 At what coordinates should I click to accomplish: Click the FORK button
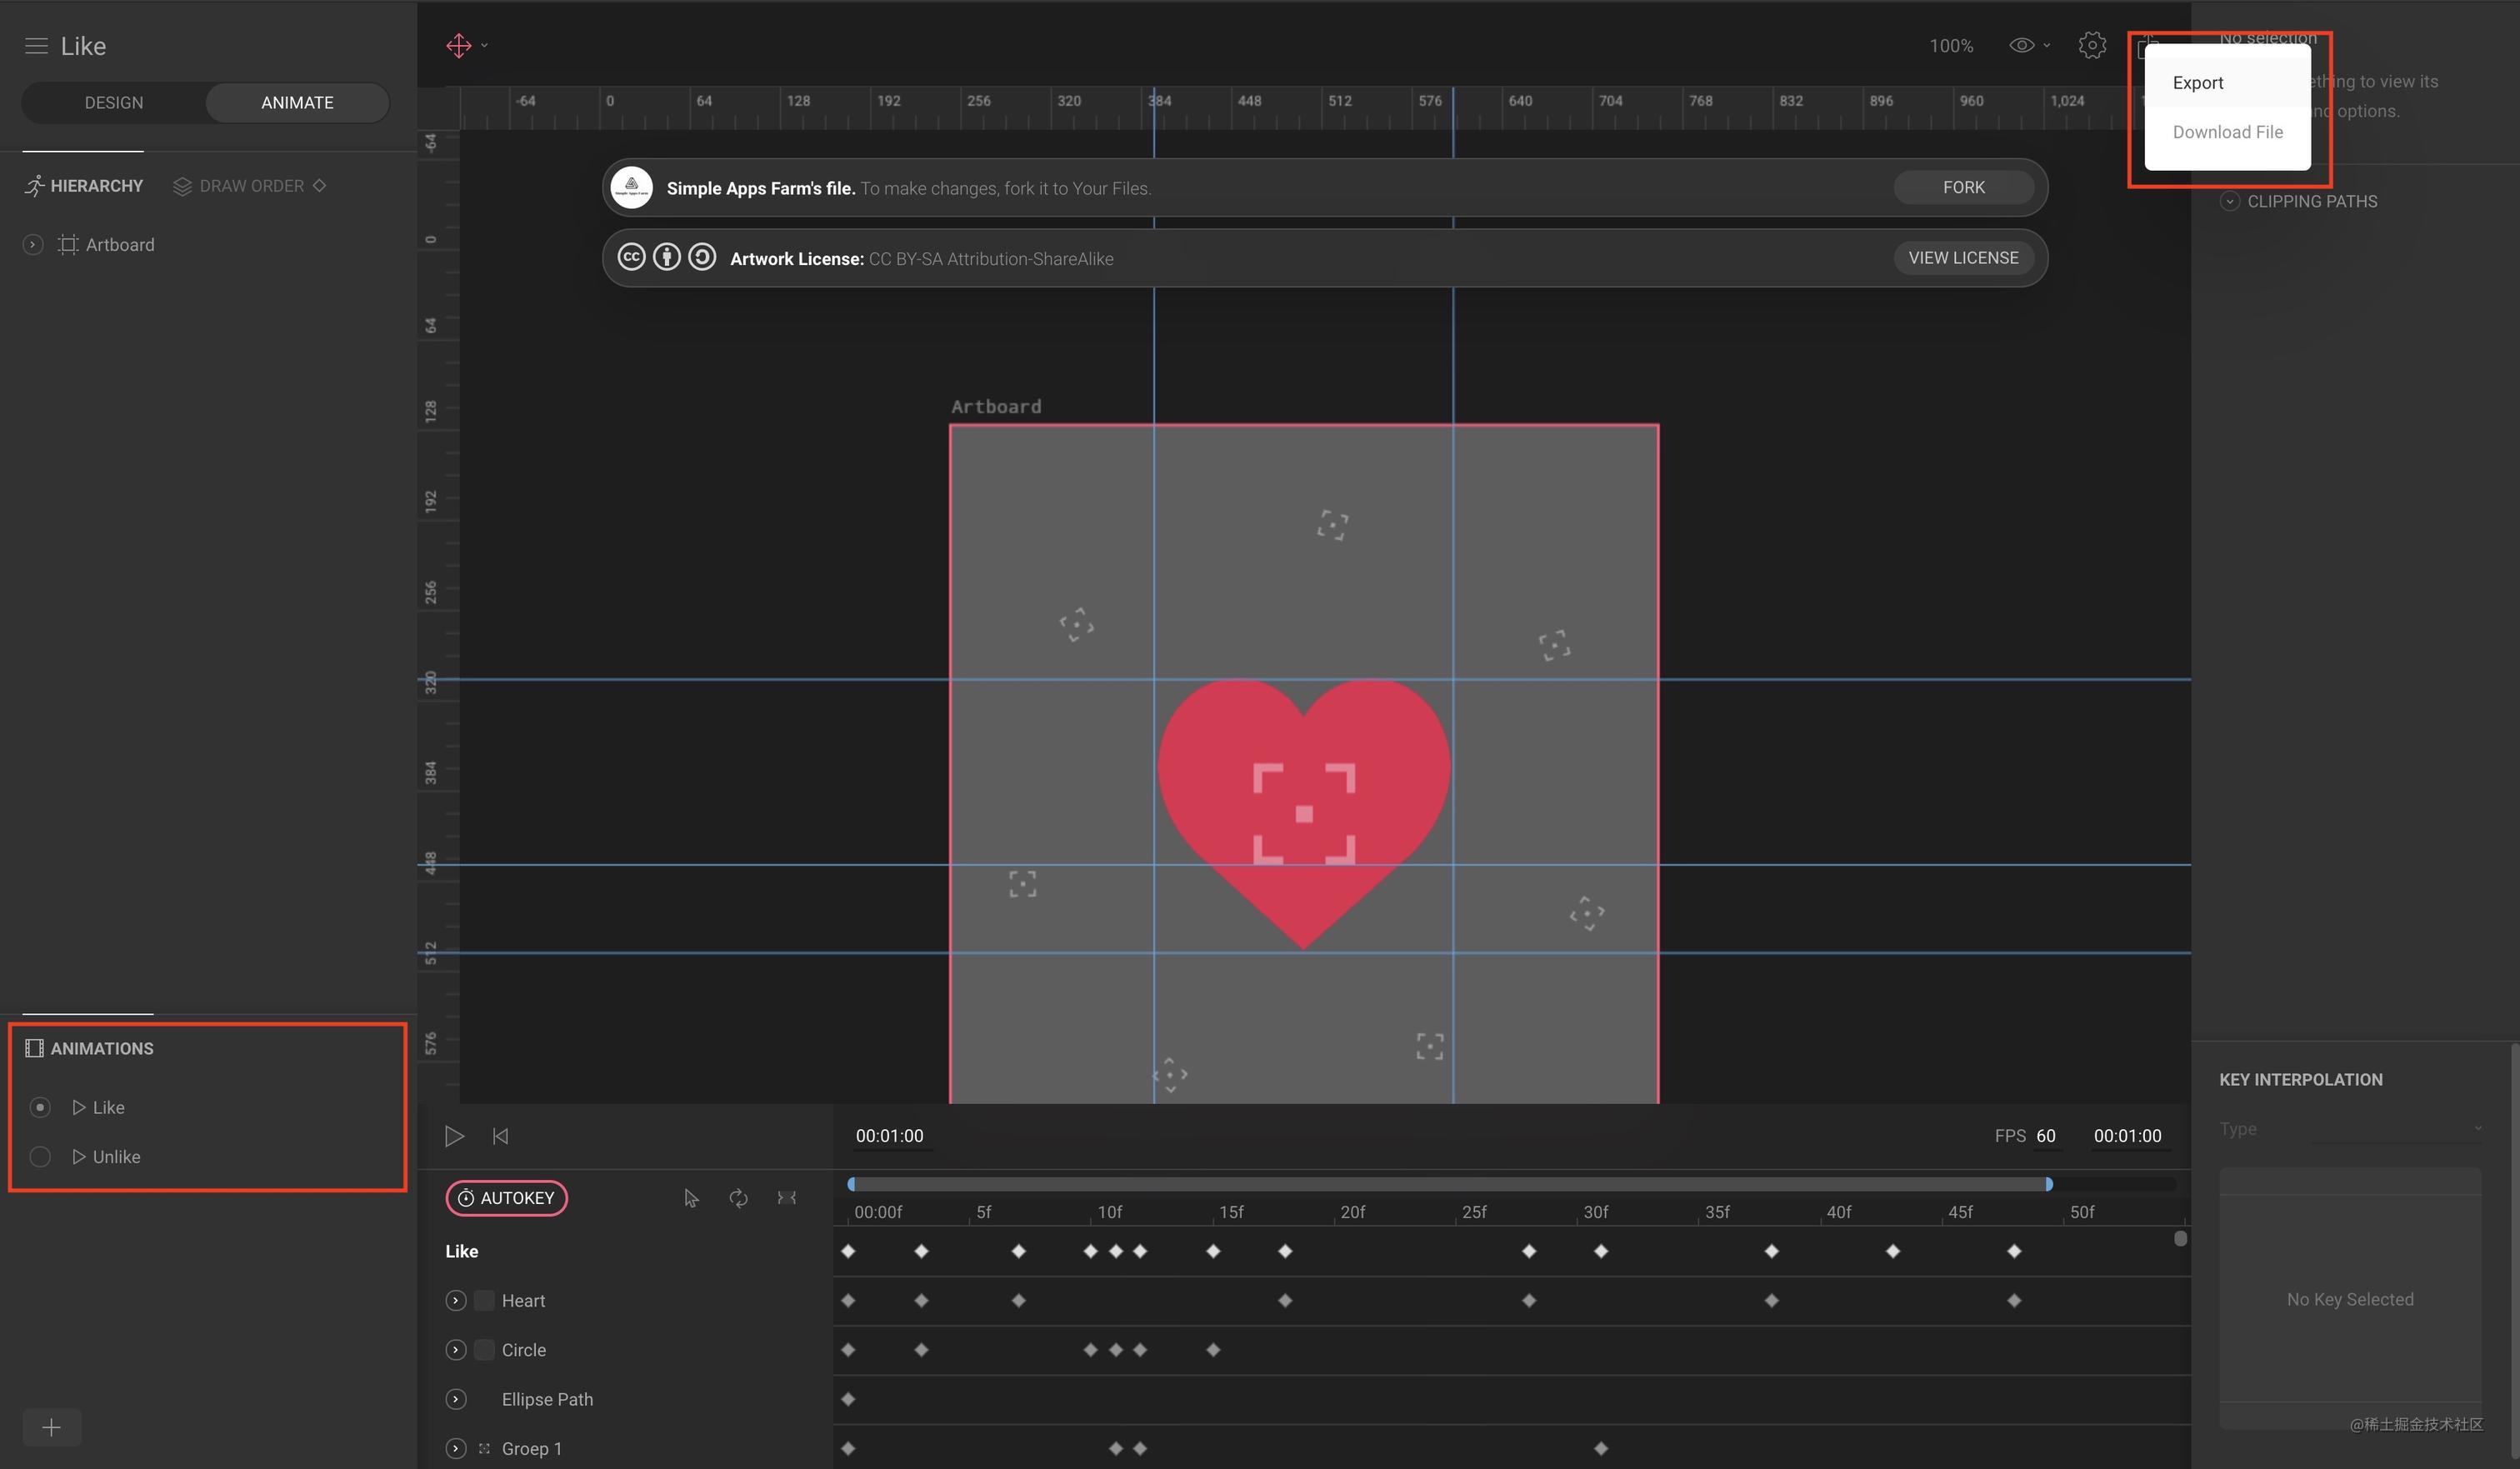click(x=1963, y=187)
